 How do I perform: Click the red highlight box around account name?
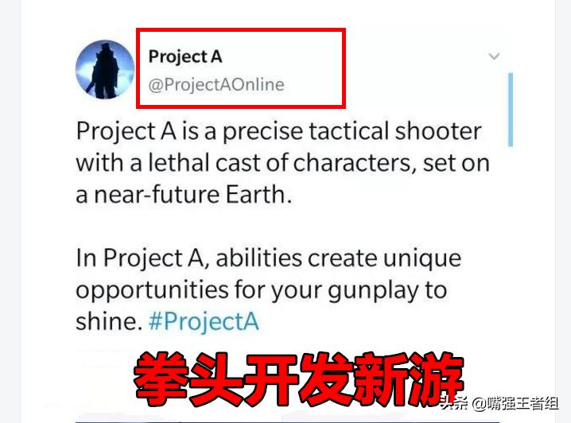[241, 68]
